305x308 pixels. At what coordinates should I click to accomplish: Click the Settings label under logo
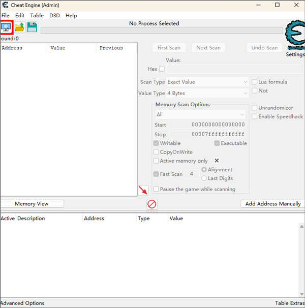[295, 54]
